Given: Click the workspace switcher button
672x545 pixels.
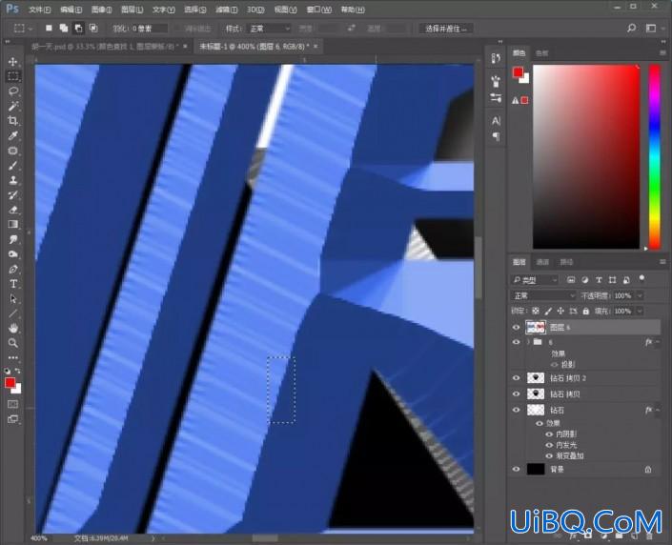Looking at the screenshot, I should pos(651,29).
